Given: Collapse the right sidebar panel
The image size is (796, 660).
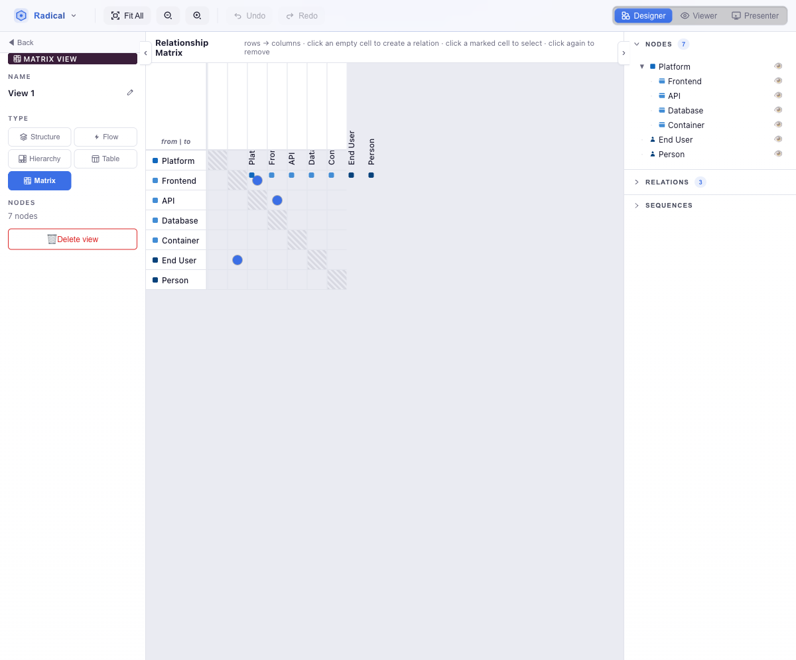Looking at the screenshot, I should click(624, 52).
